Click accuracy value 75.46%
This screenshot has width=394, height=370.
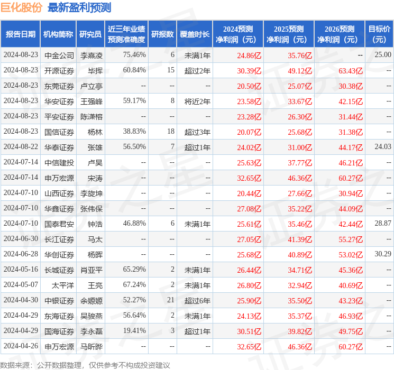click(134, 54)
